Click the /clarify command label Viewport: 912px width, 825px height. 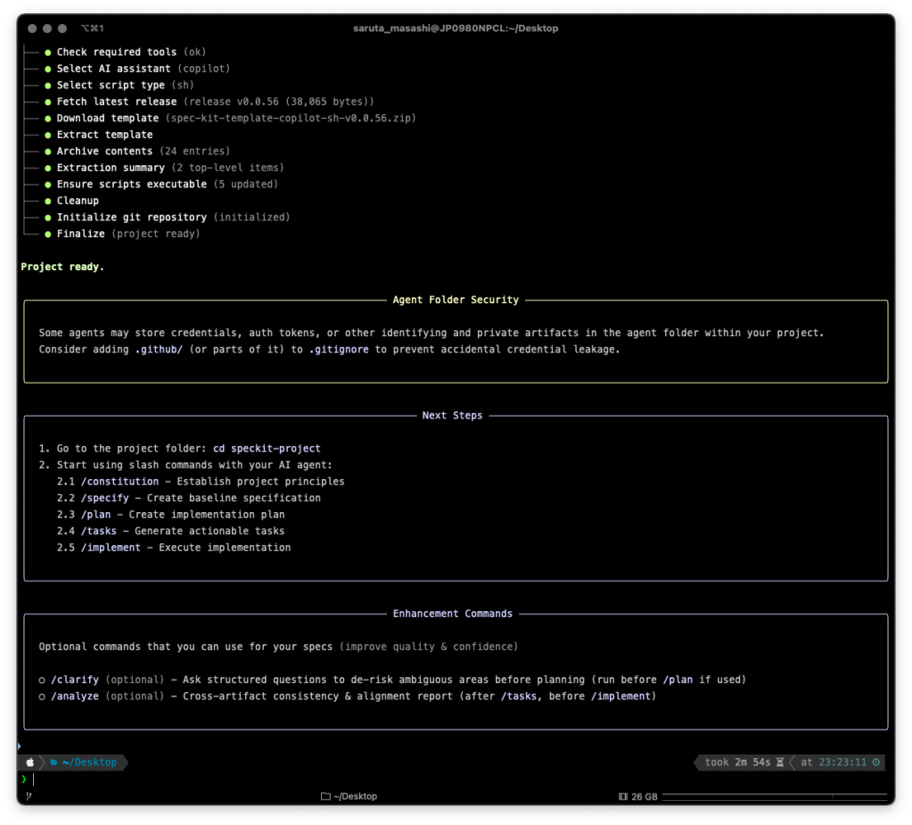click(x=76, y=679)
